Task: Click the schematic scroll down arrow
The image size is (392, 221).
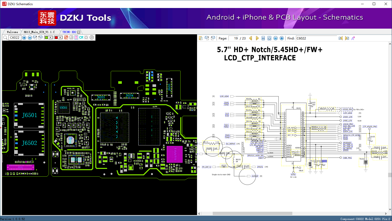Action: point(390,210)
